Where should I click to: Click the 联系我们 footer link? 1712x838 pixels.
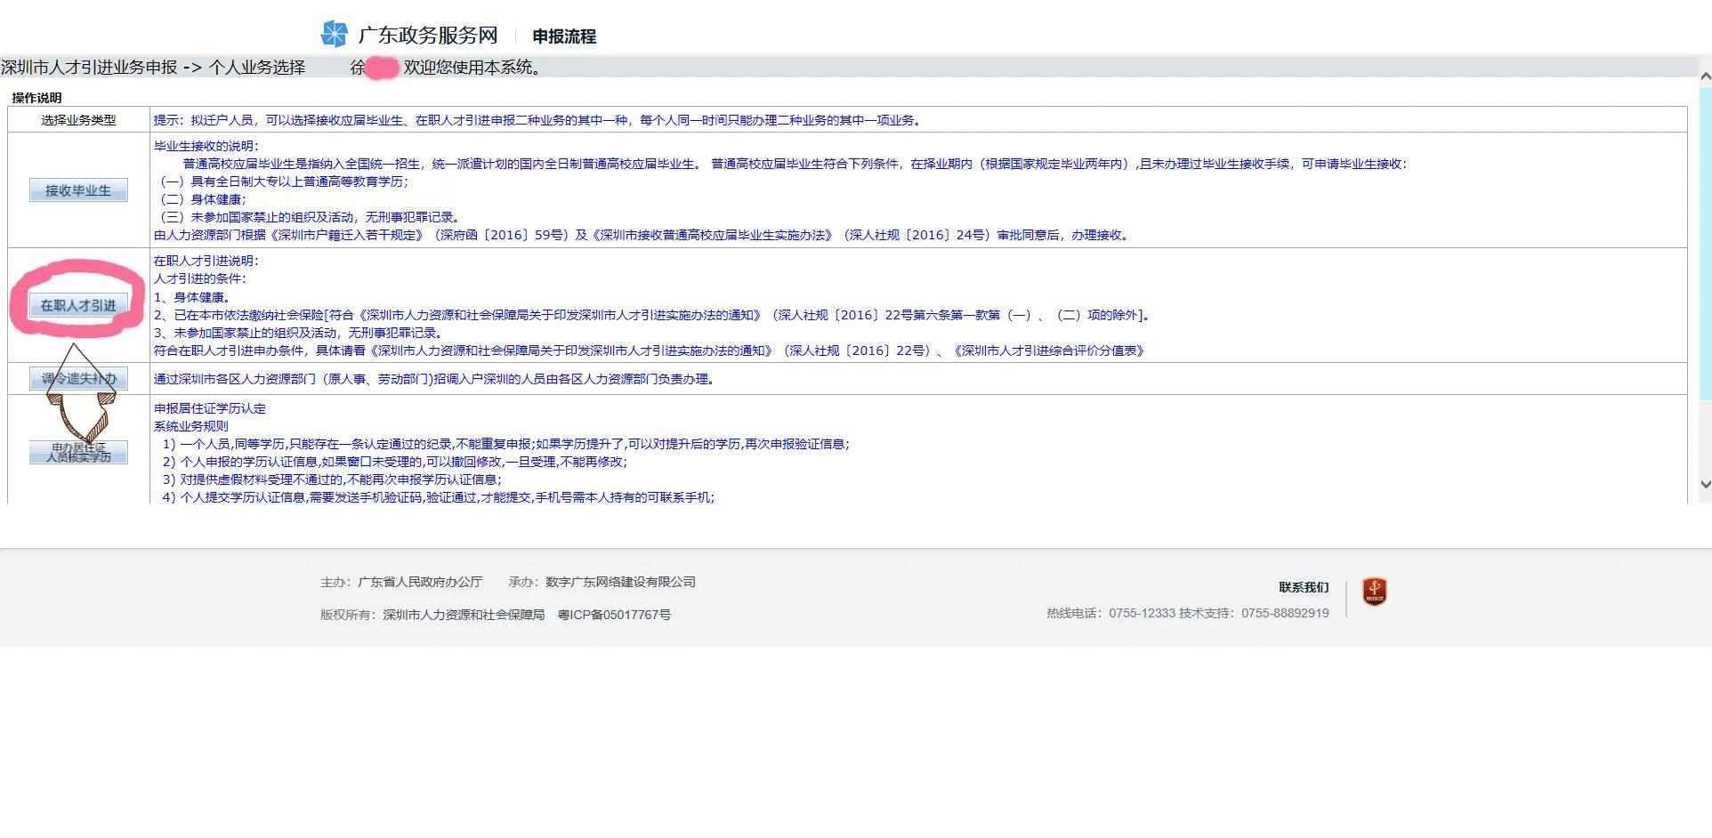click(1304, 587)
